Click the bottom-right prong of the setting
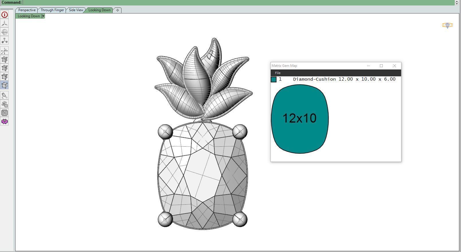Viewport: 461px width, 252px height. coord(240,220)
